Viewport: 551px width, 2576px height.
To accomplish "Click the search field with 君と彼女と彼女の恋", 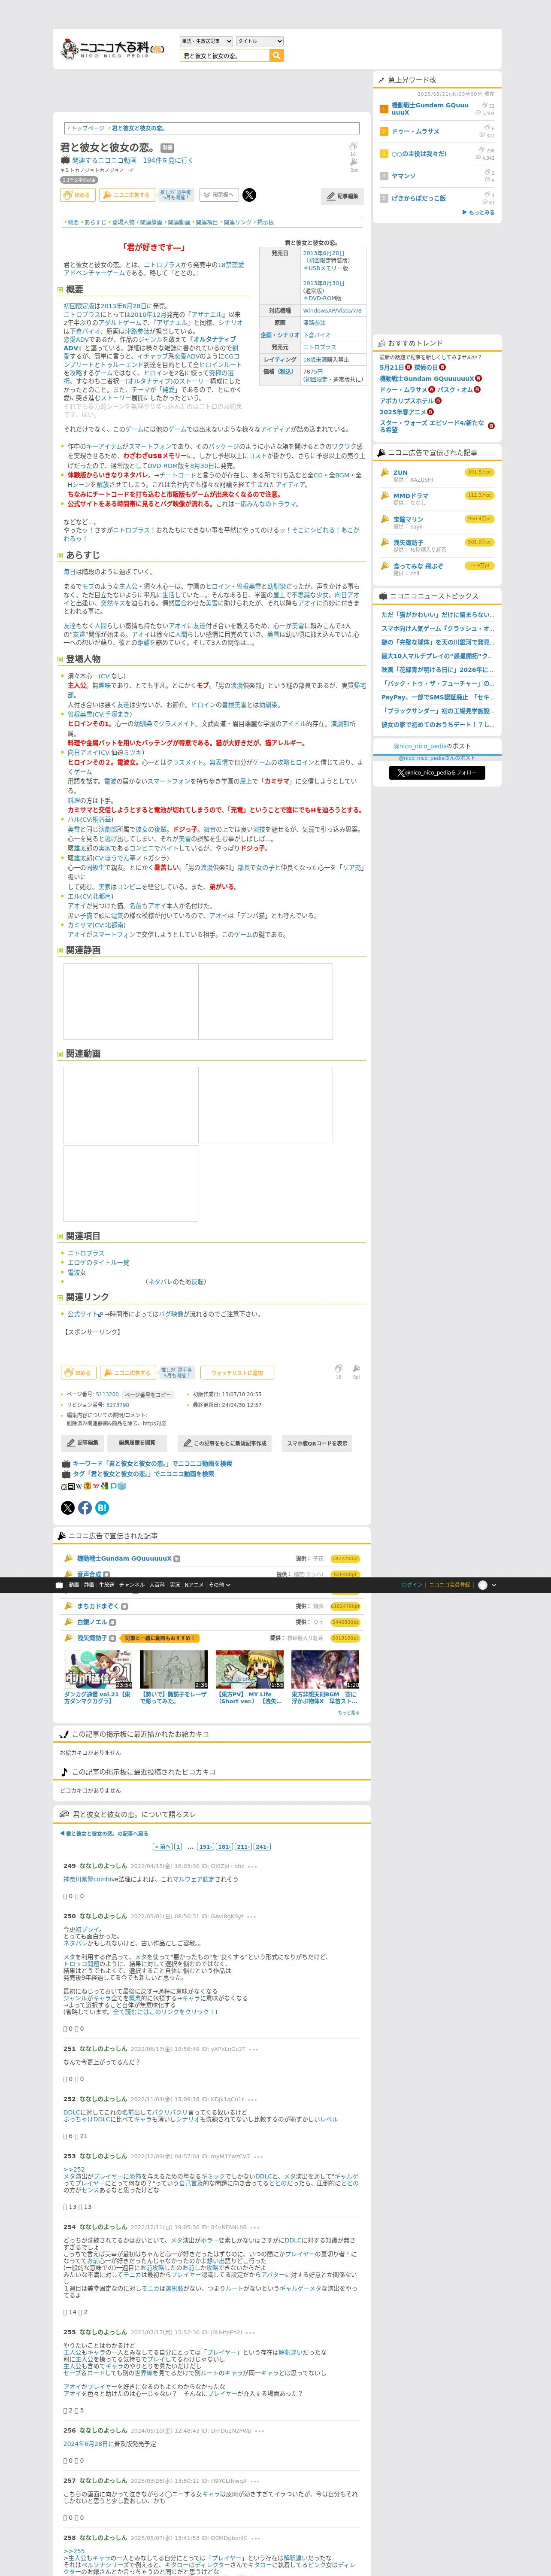I will pos(225,56).
